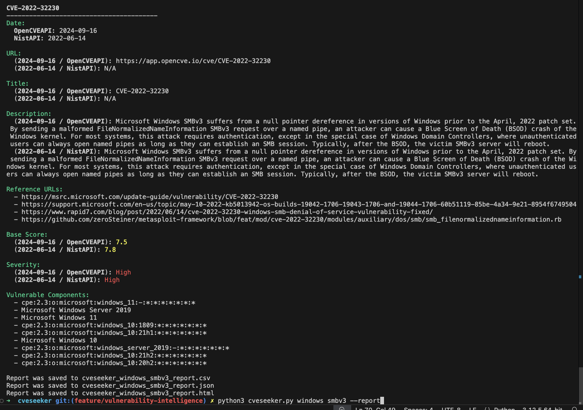Click the OpenCVEAPI date value 2024-09-16
This screenshot has width=583, height=410.
point(78,31)
